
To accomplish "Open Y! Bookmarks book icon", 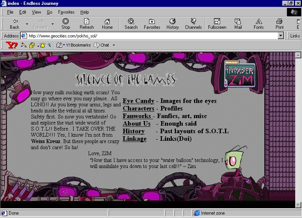I will click(59, 45).
